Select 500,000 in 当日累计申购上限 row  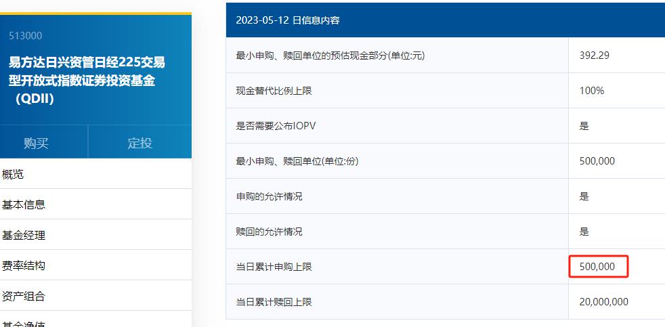click(597, 267)
